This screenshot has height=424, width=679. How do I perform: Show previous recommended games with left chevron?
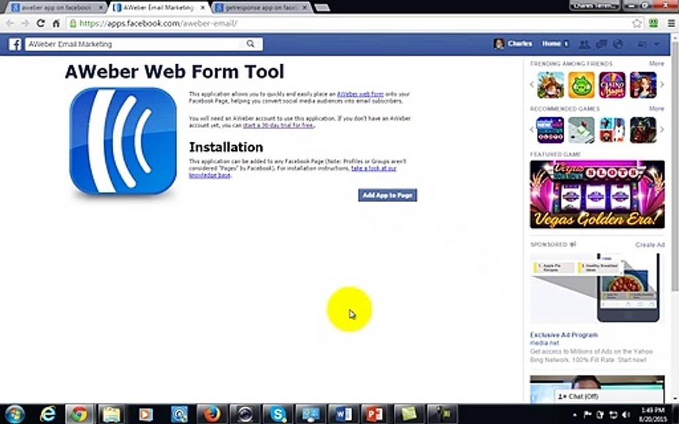point(532,130)
